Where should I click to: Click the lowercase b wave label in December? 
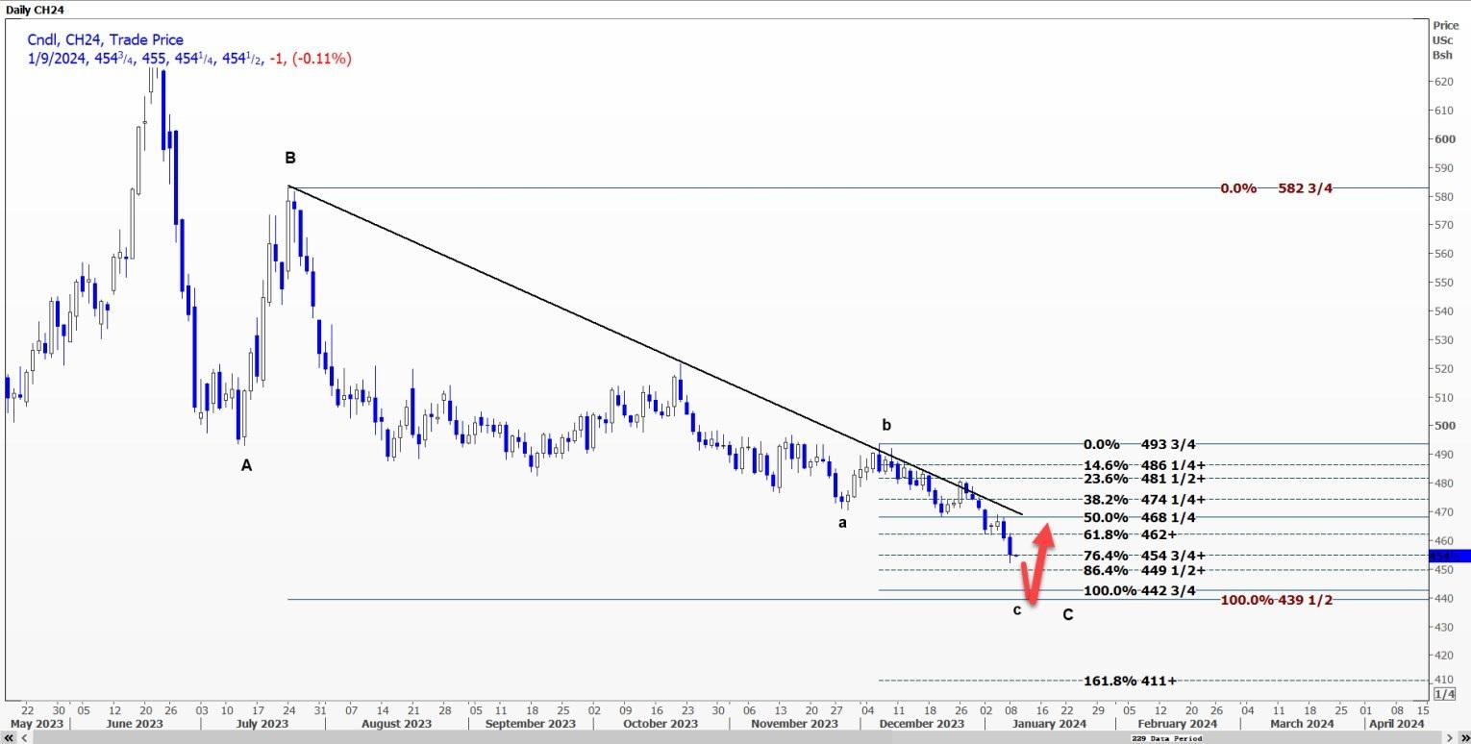click(886, 425)
